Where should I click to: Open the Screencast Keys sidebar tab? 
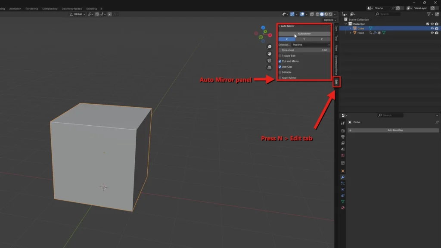tap(336, 65)
